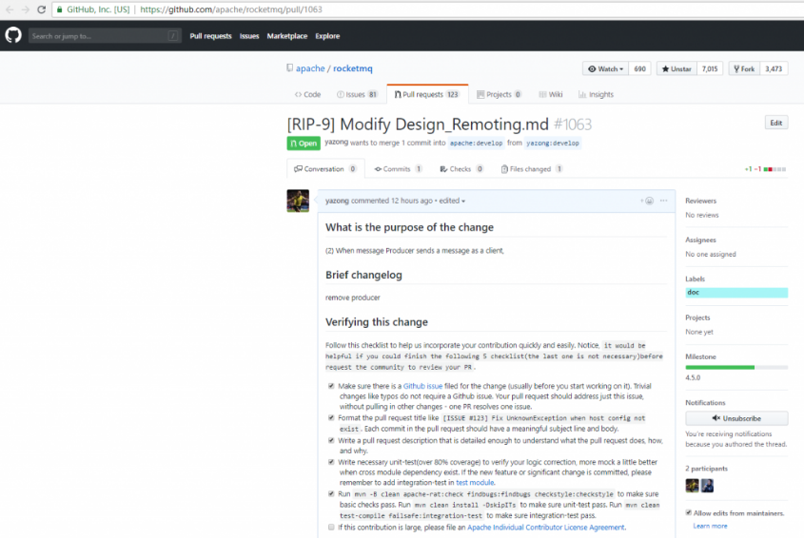The height and width of the screenshot is (538, 804).
Task: Go back with the browser back arrow
Action: click(10, 10)
